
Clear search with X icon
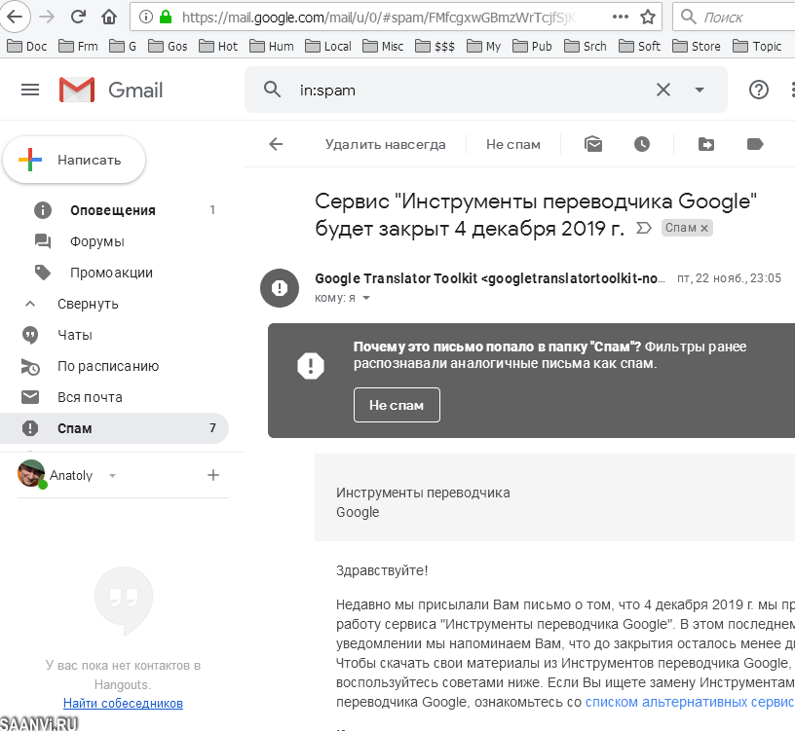(x=663, y=90)
